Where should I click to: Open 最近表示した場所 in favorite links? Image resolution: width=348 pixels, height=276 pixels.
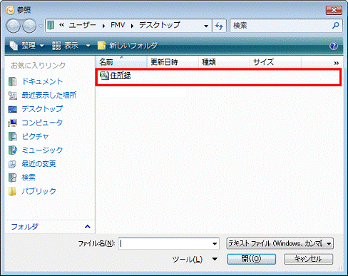(x=49, y=95)
